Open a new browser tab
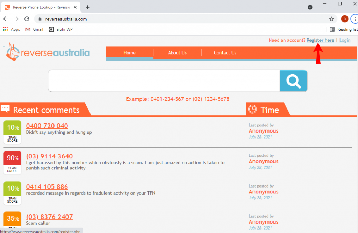Screen dimensions: 358x233 [x=88, y=7]
